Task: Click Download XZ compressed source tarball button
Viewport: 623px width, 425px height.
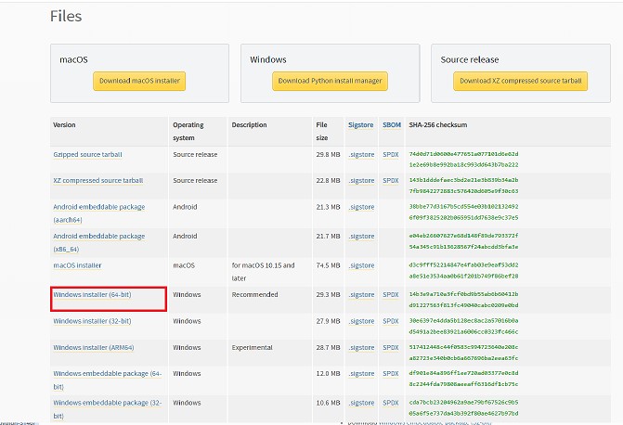Action: (520, 81)
